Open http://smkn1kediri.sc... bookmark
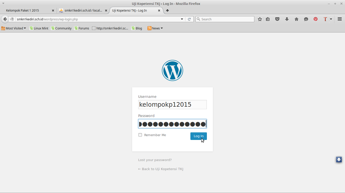 [110, 28]
